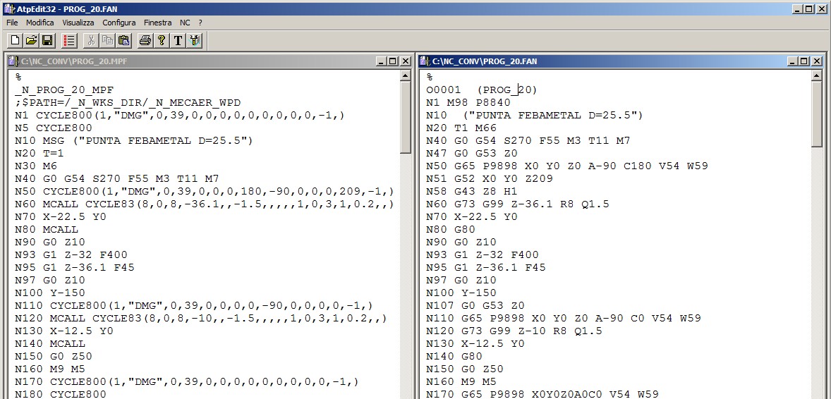
Task: Click line '_N_PROG_20_MPF' in left editor
Action: coord(64,90)
